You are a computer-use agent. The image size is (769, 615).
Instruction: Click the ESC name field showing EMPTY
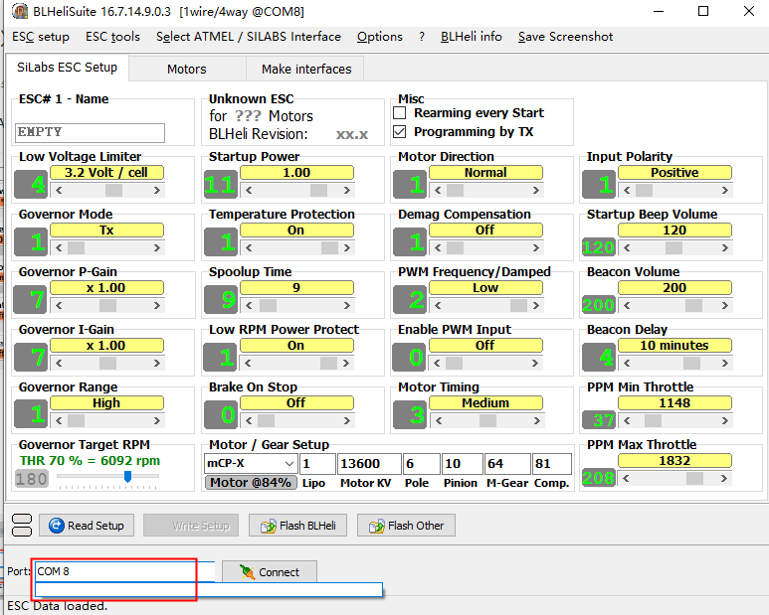[90, 133]
